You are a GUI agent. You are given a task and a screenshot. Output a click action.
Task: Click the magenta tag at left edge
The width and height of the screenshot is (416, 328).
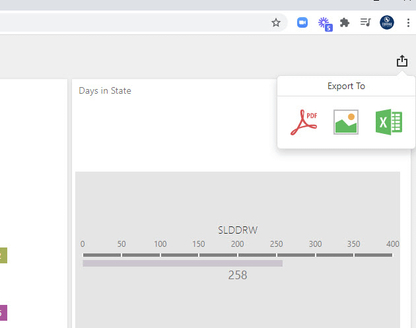coord(3,313)
